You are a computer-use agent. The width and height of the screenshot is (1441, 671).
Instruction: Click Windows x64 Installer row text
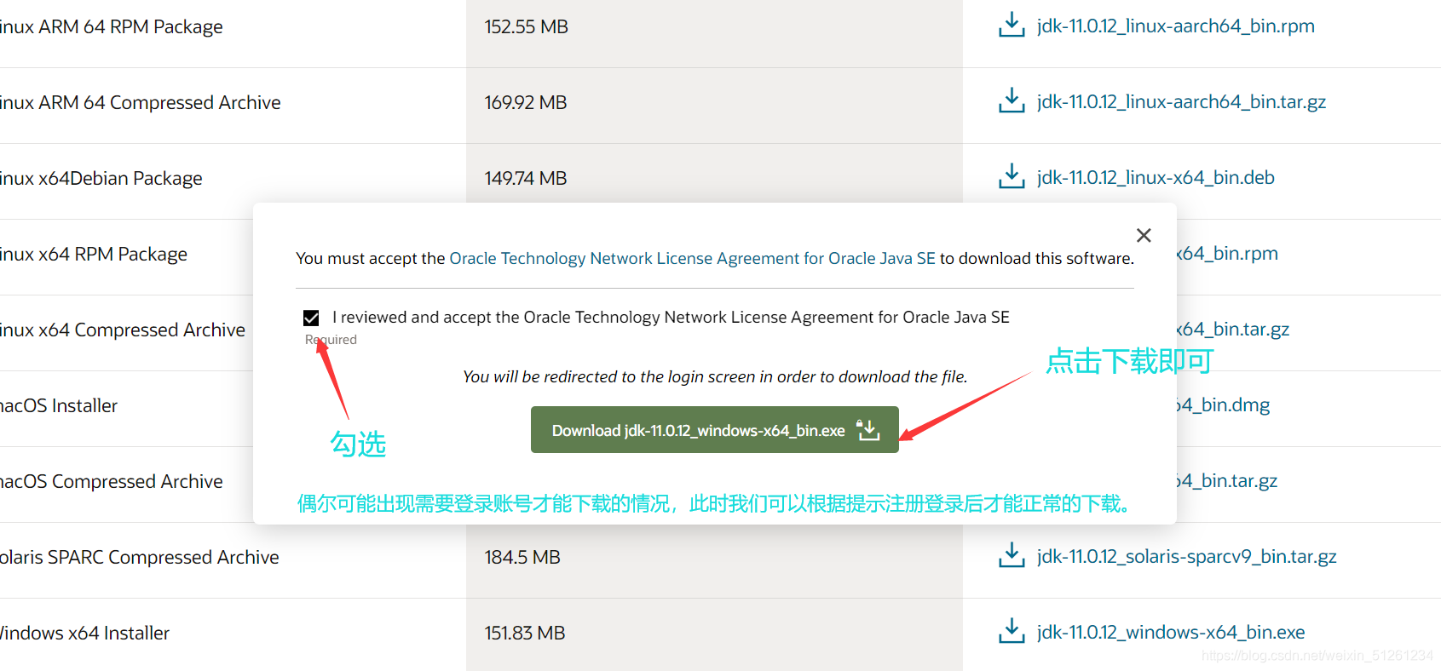coord(84,634)
